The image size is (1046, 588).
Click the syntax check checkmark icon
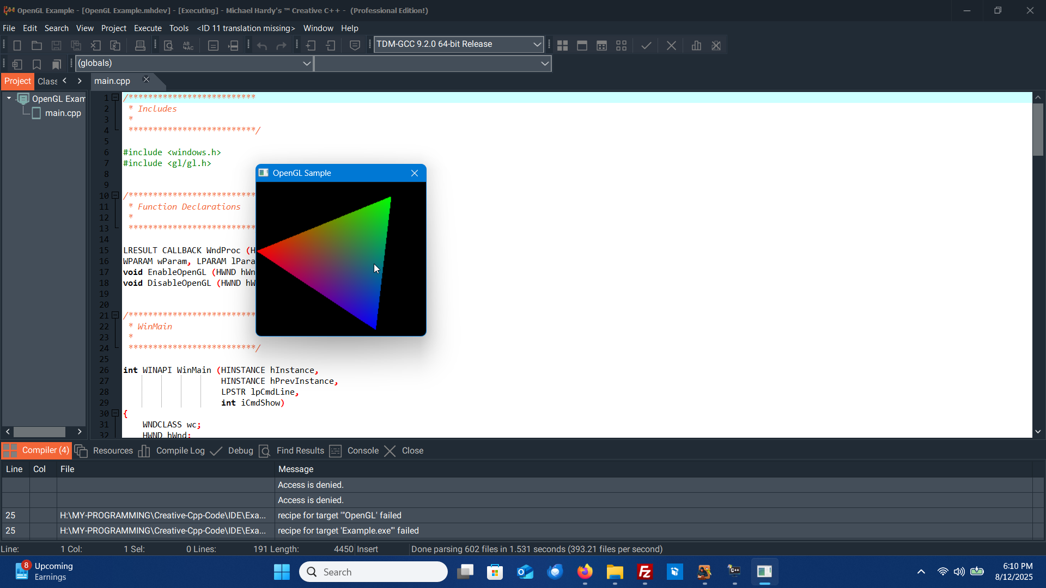[646, 46]
